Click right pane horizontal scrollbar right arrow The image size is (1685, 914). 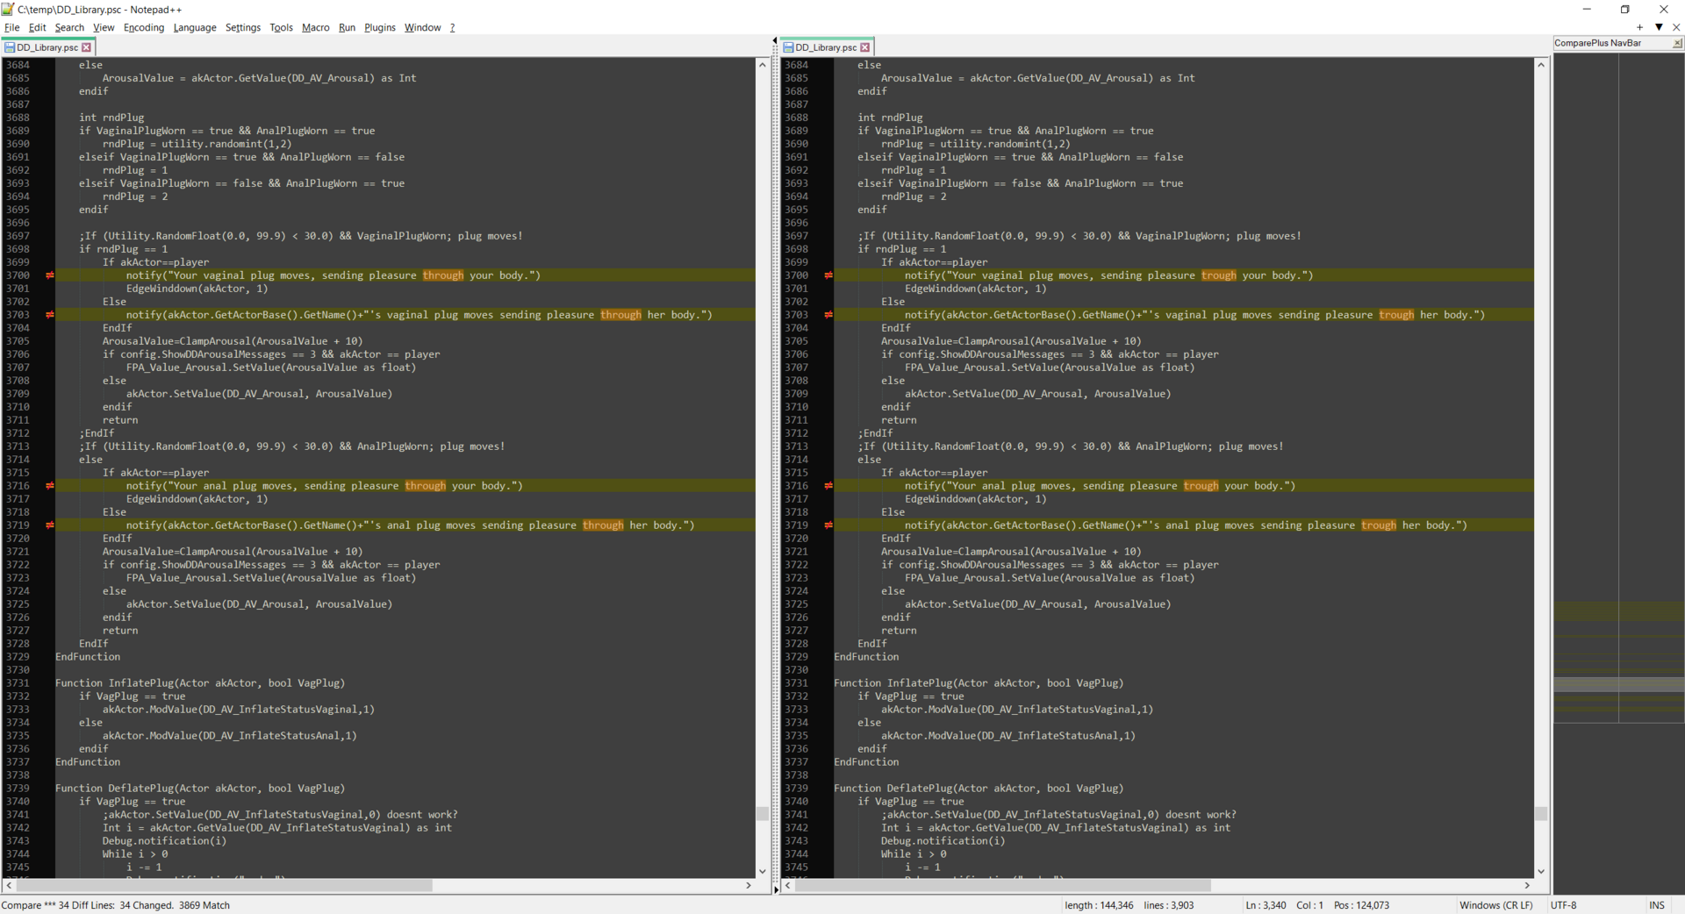1527,886
